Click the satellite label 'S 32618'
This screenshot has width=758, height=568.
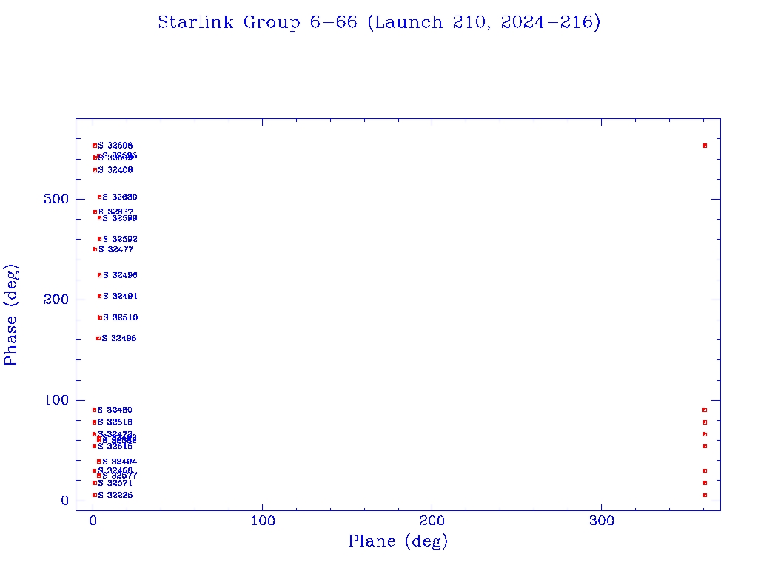tap(115, 422)
